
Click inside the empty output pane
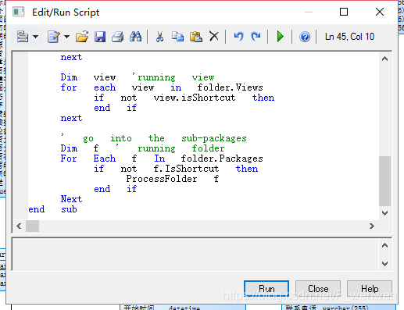(x=195, y=255)
